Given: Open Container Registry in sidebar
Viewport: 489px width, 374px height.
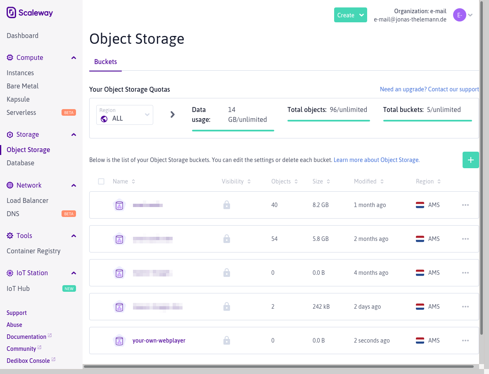Looking at the screenshot, I should click(x=33, y=251).
